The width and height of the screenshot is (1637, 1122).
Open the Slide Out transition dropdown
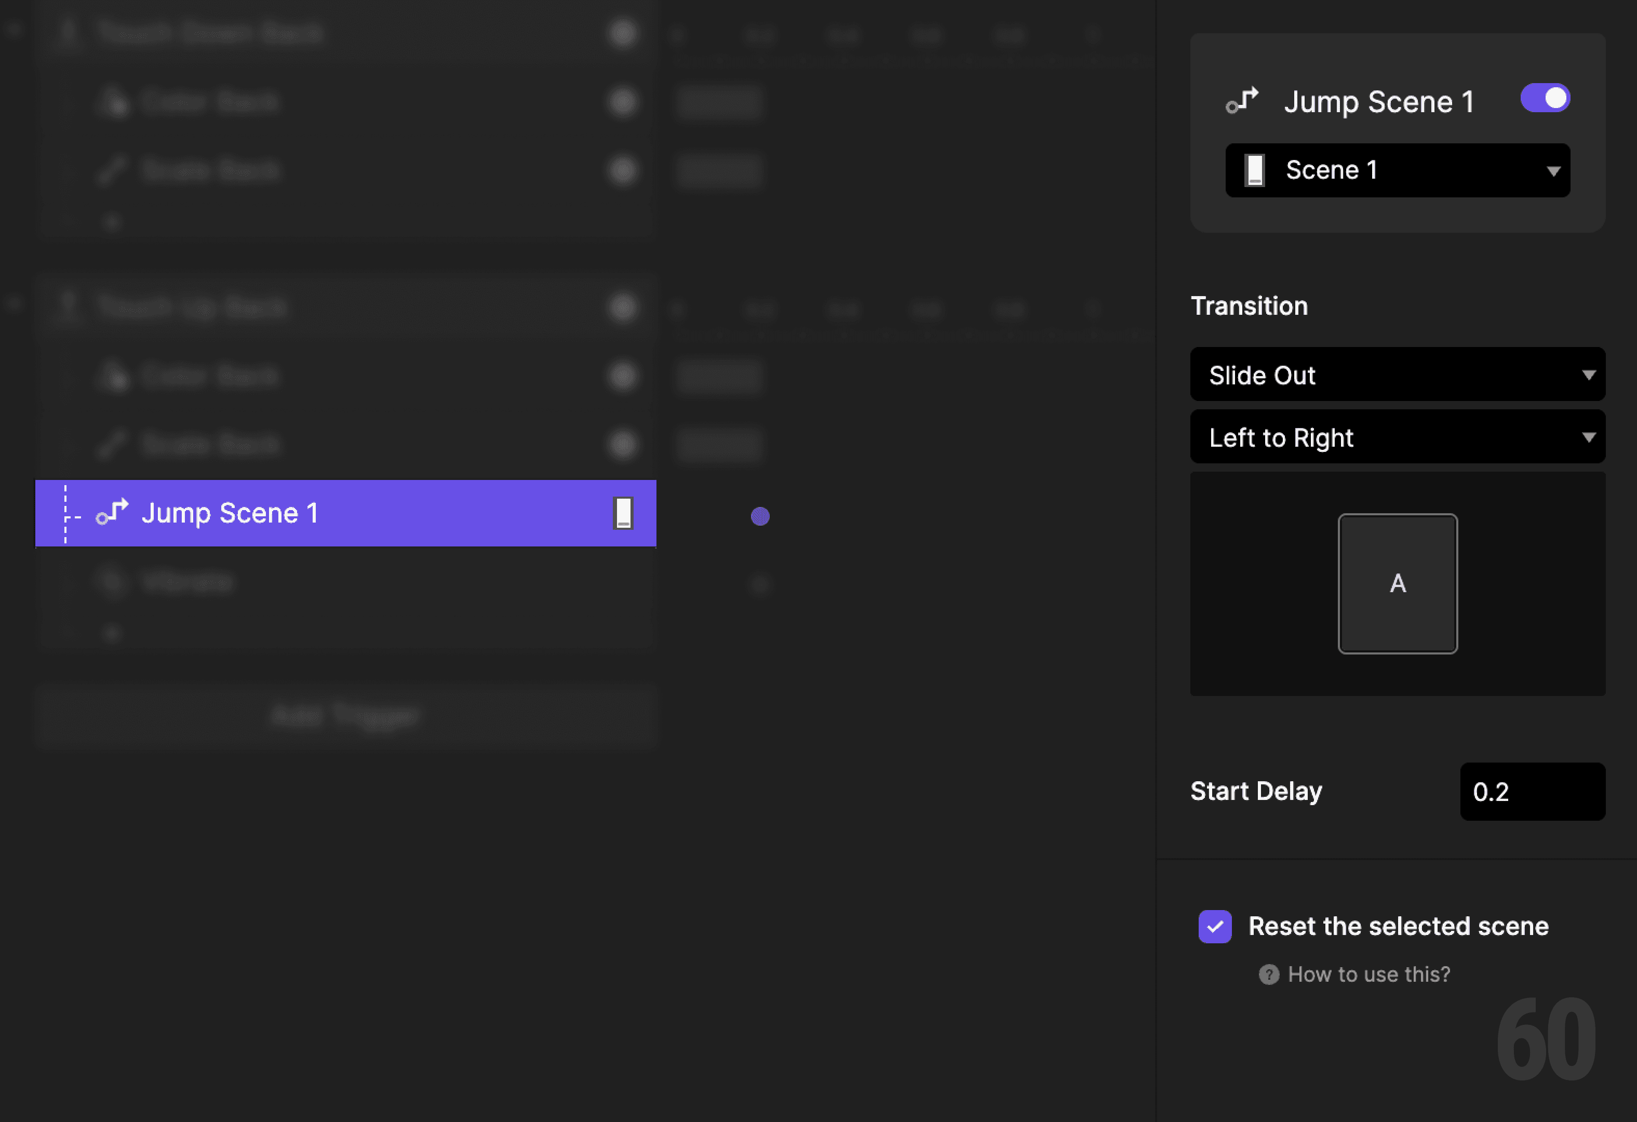tap(1398, 375)
